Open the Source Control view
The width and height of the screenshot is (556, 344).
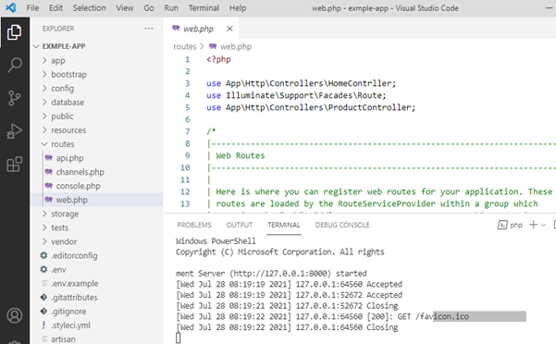pos(14,98)
